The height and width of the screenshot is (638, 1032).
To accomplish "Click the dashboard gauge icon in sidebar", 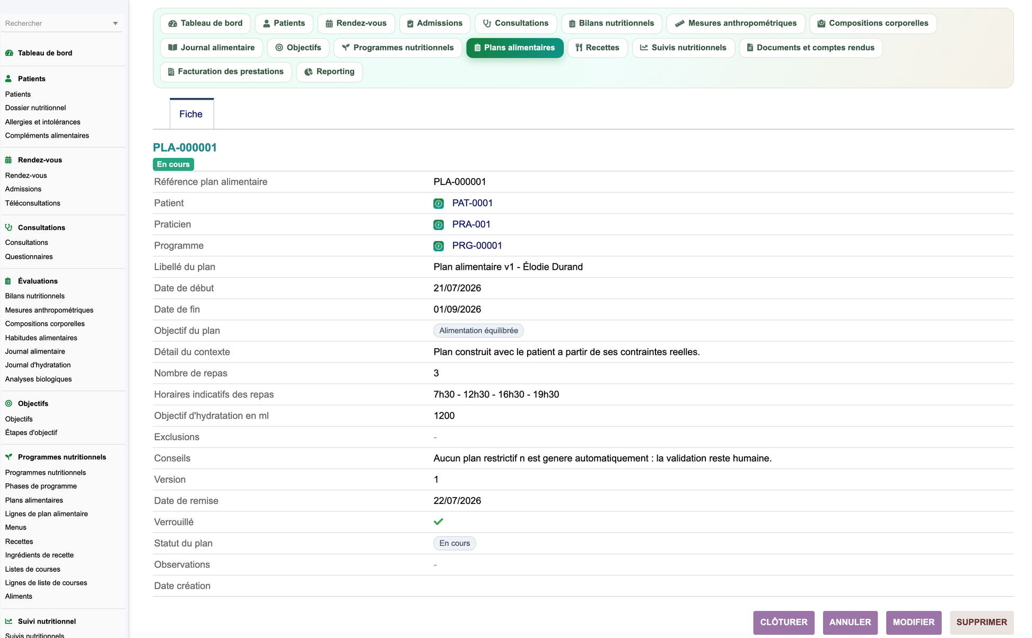I will pos(9,53).
